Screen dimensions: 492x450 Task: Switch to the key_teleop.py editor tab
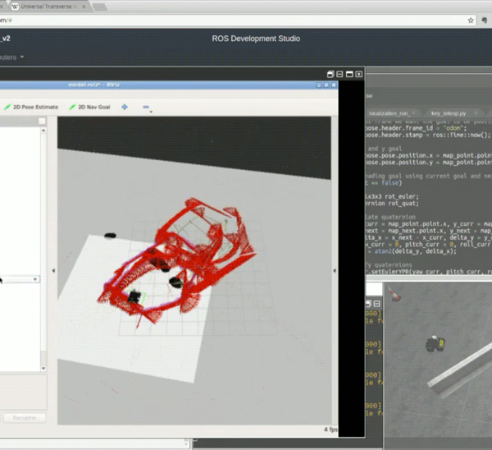tap(450, 112)
